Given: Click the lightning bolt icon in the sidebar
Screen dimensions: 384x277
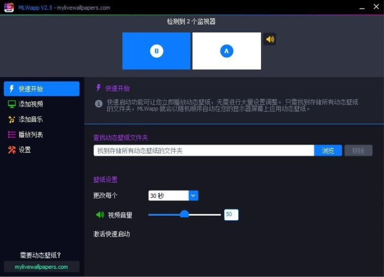Looking at the screenshot, I should (12, 89).
